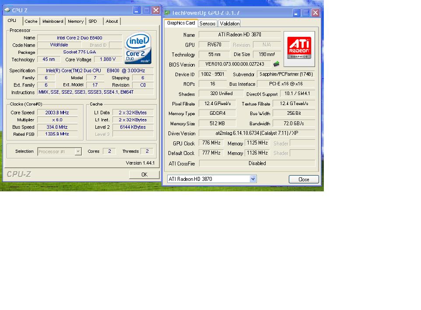Click the Pixel Fillrate value 12.4 GPixel/s
Viewport: 421px width, 310px height.
pos(218,103)
